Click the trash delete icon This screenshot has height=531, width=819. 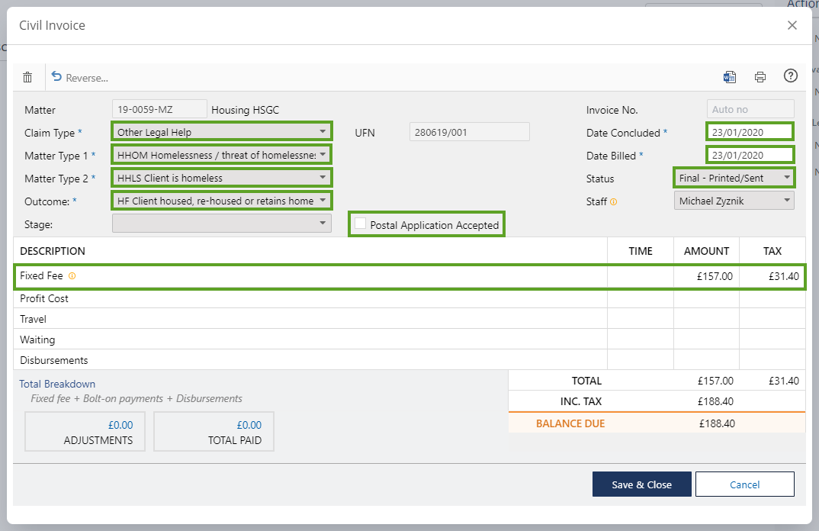(27, 77)
